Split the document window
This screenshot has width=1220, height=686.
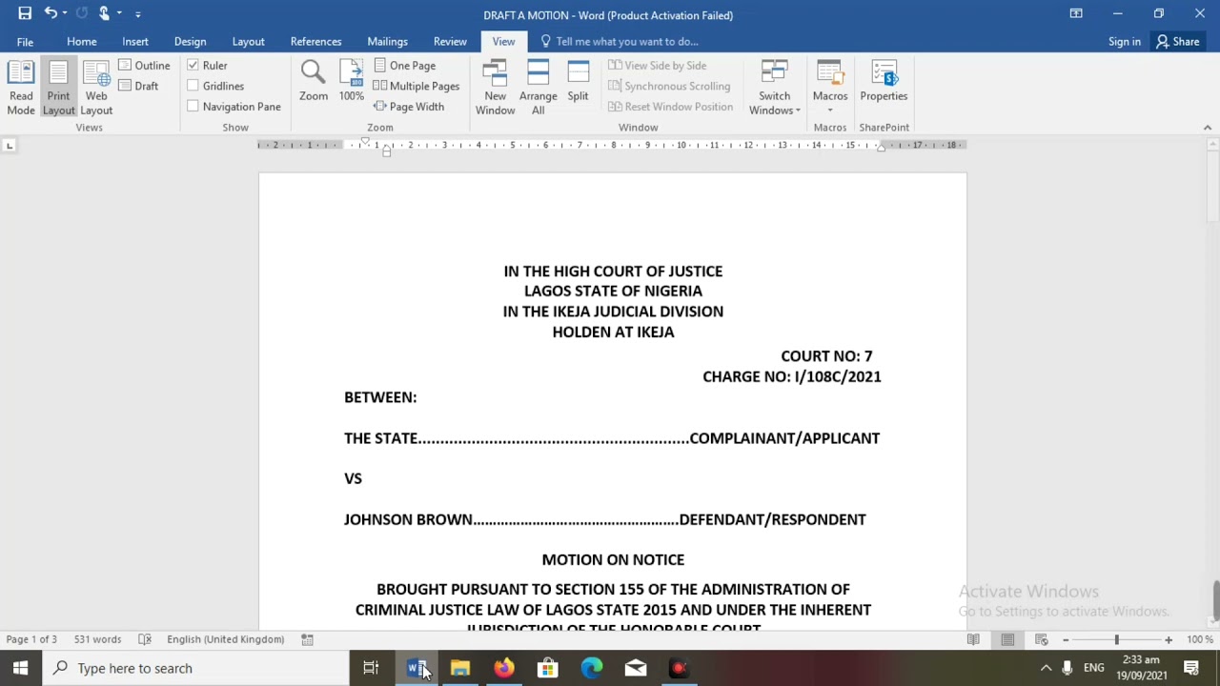(578, 81)
